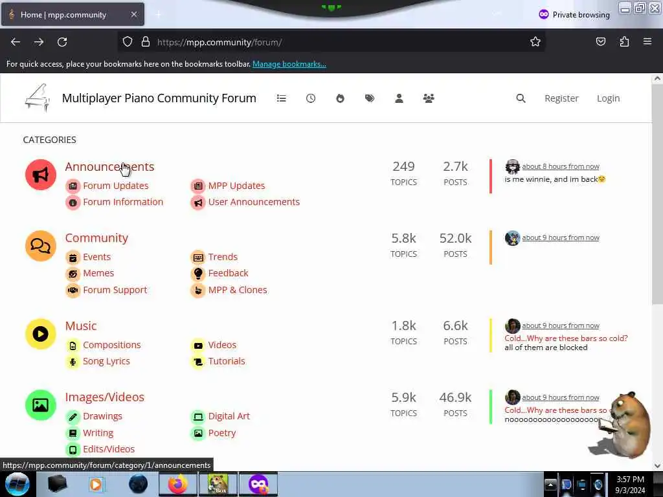Image resolution: width=663 pixels, height=497 pixels.
Task: Click the browser back arrow
Action: 16,42
